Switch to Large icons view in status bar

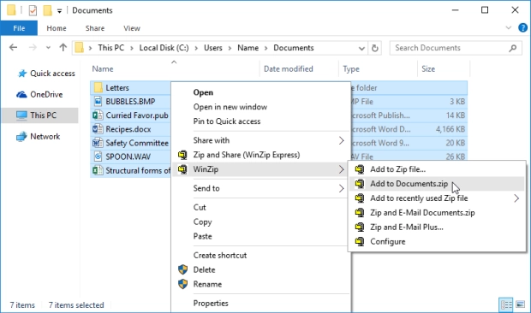(x=520, y=304)
